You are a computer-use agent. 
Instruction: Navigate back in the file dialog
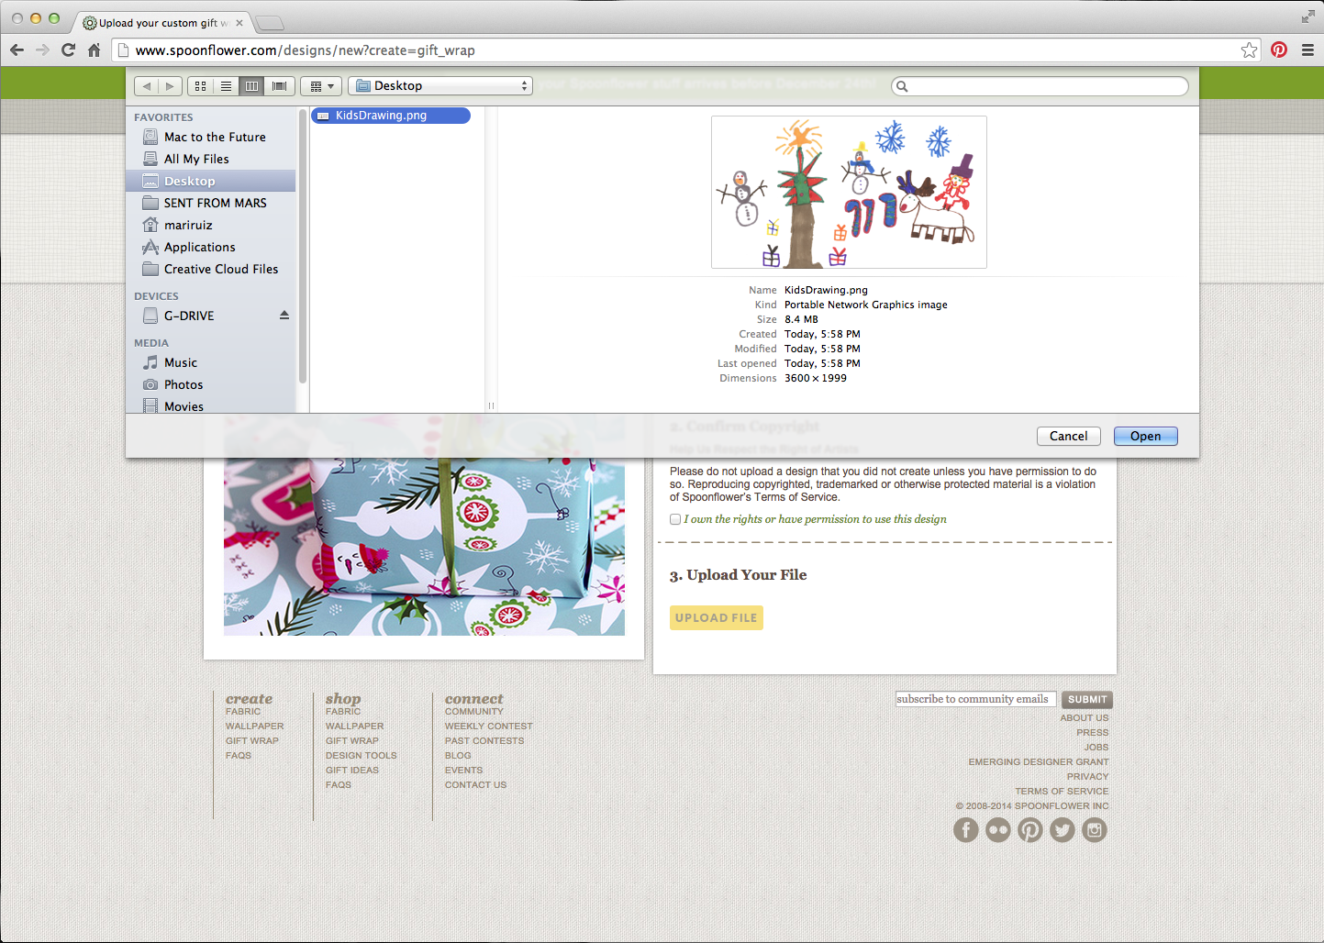(x=147, y=86)
